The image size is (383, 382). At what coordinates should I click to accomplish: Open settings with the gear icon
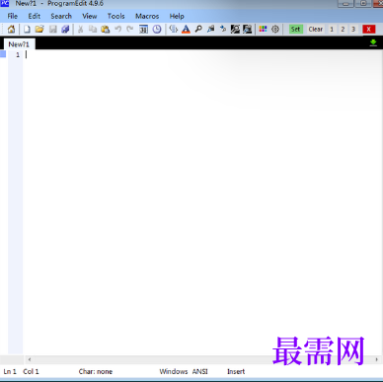pos(275,30)
